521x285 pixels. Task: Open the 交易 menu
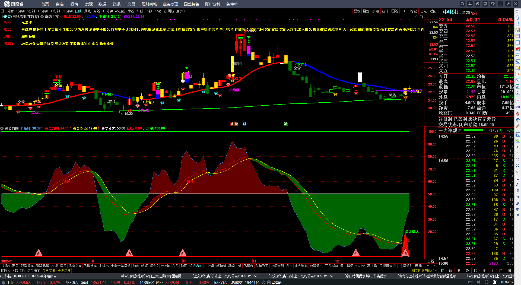point(131,4)
